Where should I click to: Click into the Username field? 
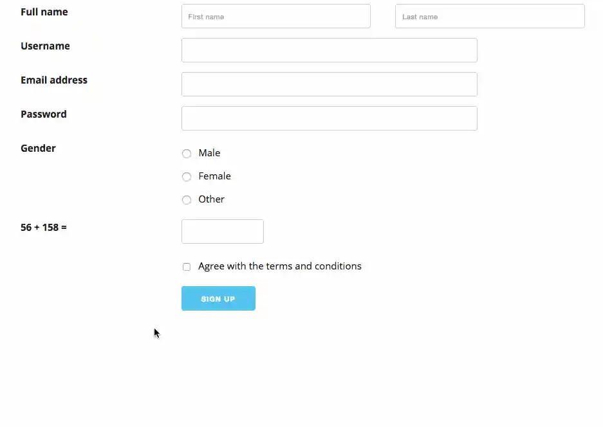[329, 50]
